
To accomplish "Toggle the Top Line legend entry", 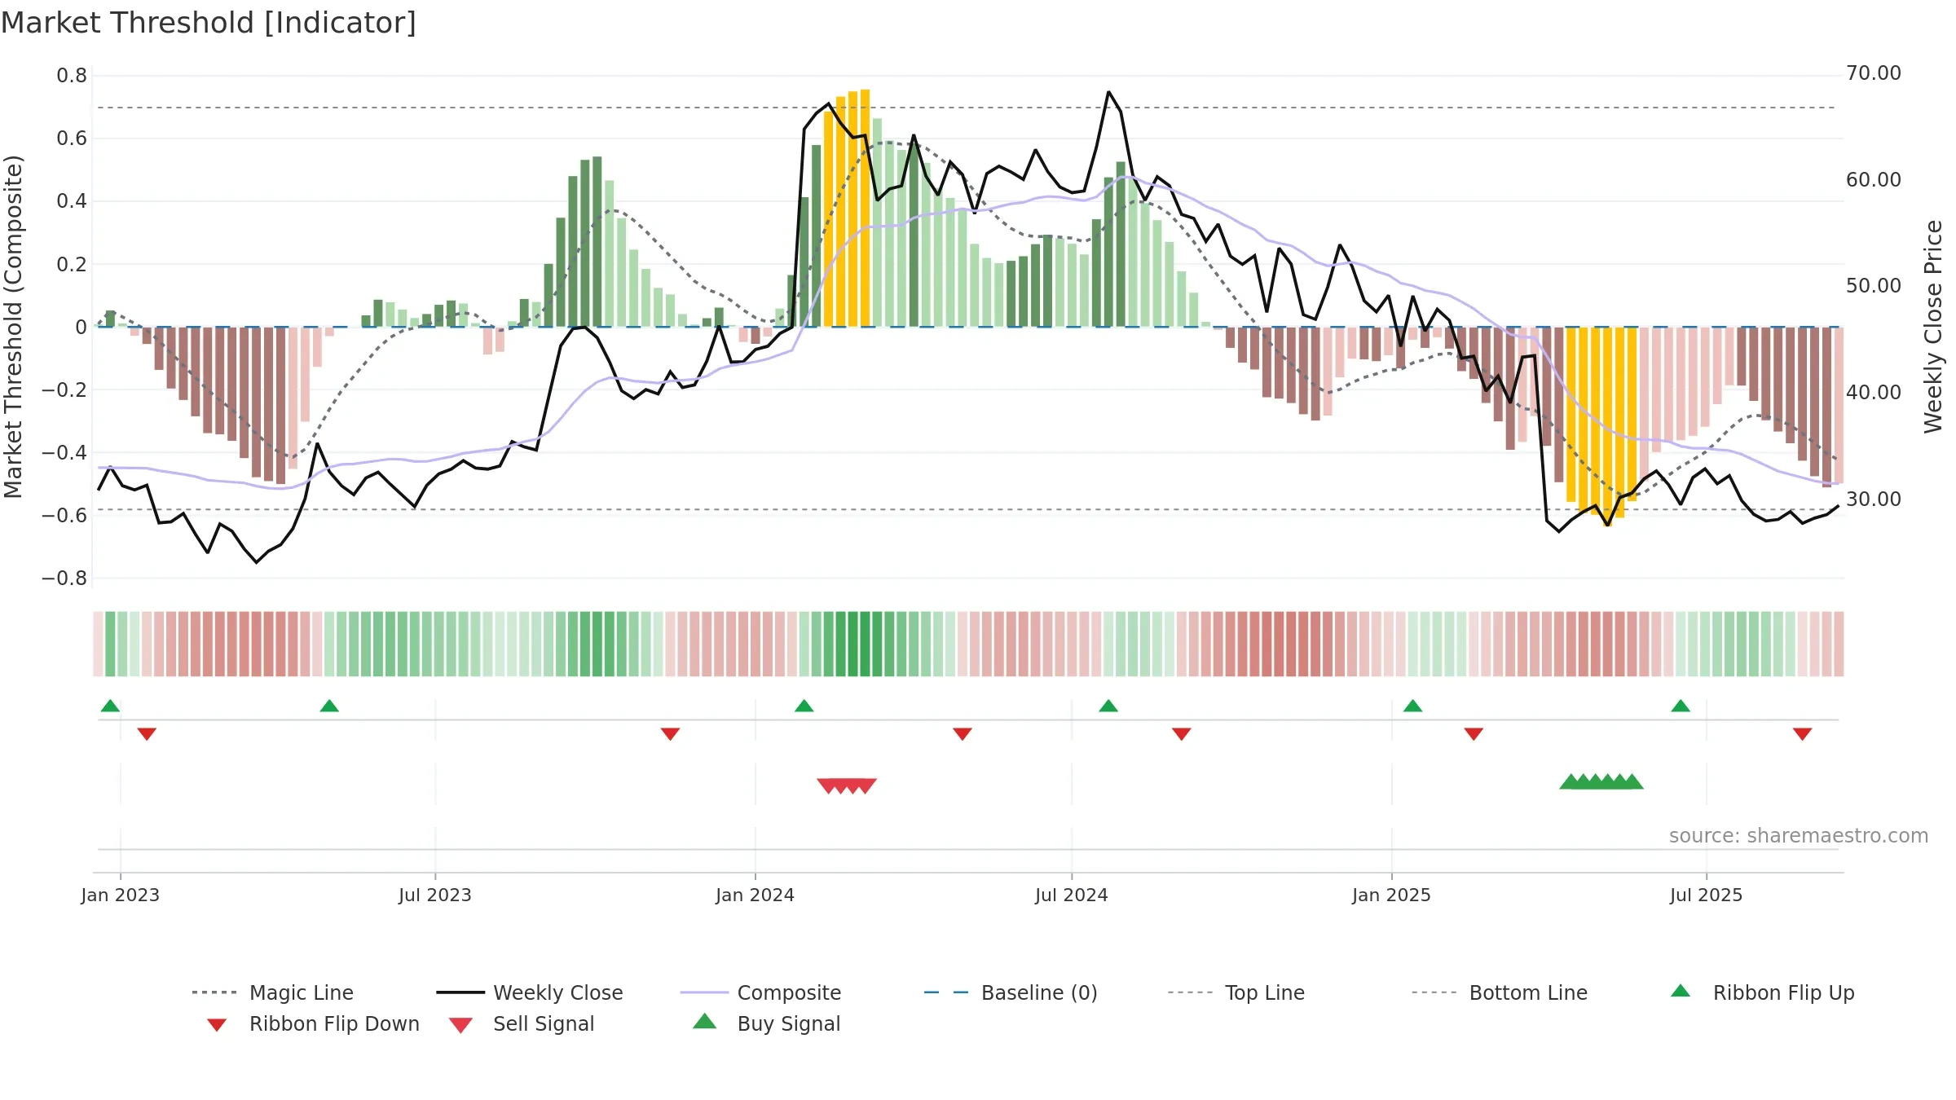I will [1236, 992].
